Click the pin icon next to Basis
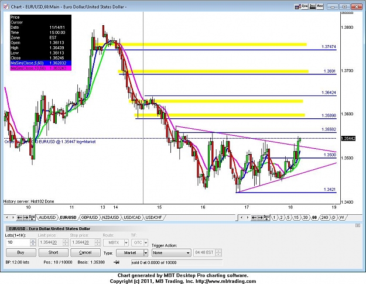 point(117,262)
